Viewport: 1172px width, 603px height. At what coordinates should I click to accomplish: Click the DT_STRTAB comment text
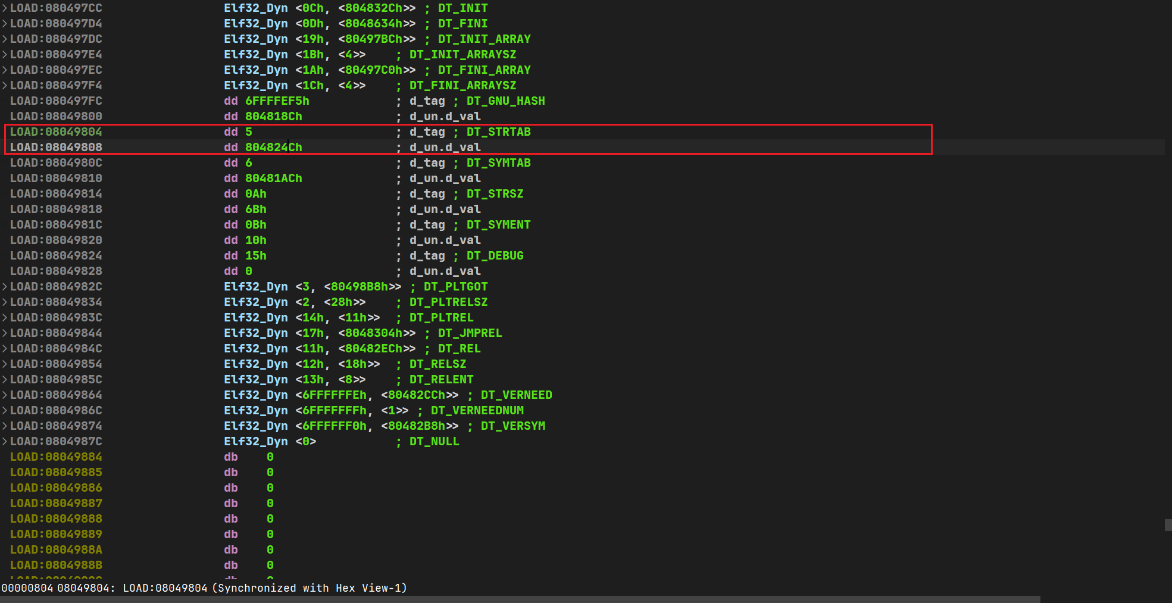pyautogui.click(x=498, y=132)
